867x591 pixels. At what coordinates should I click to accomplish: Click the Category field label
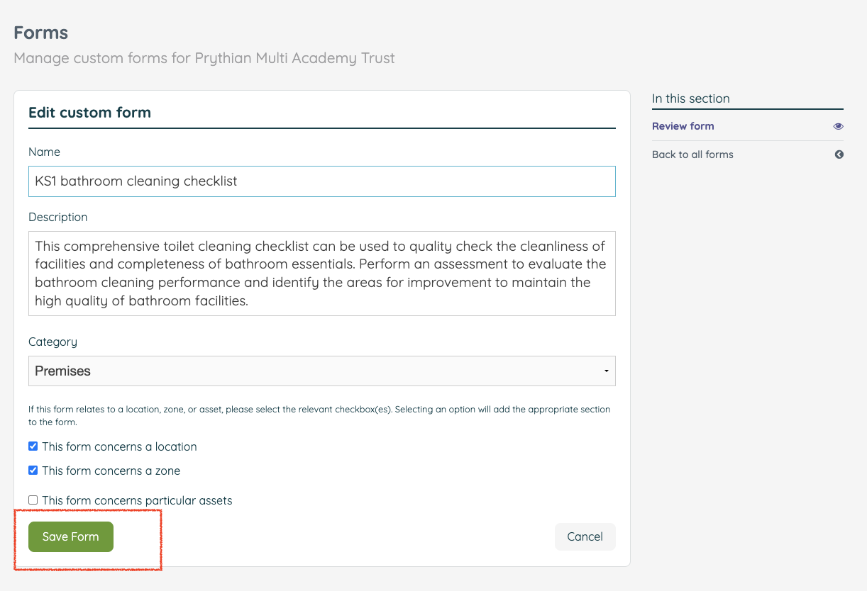pos(53,342)
